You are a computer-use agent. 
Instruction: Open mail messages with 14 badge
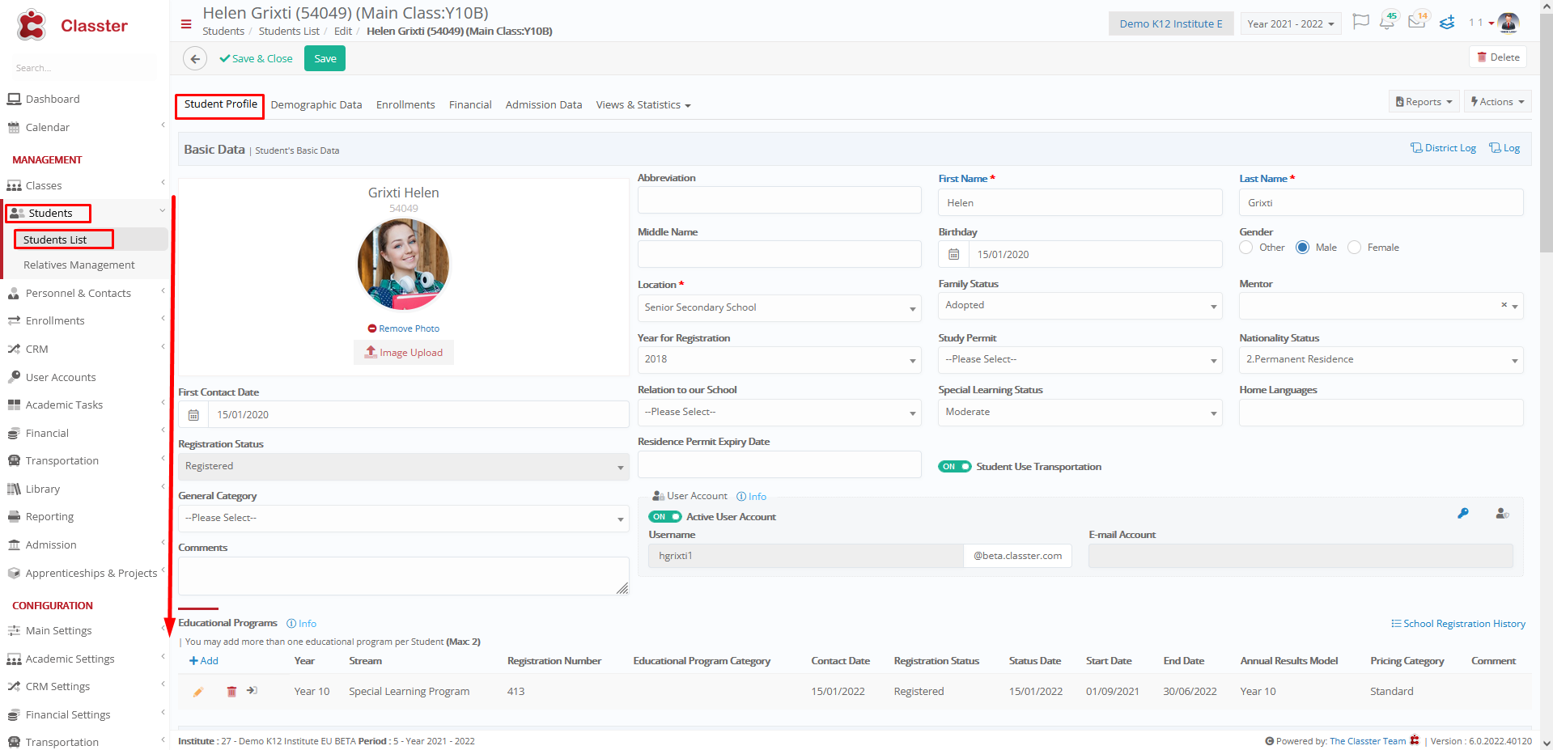coord(1417,22)
